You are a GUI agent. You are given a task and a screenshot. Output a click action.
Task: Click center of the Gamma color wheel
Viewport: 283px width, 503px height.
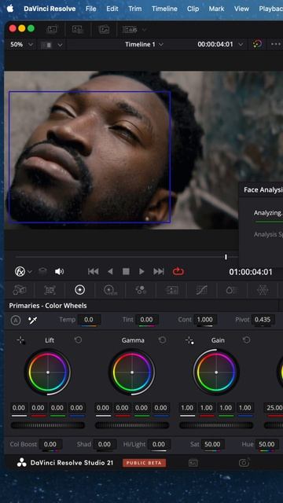(x=132, y=373)
